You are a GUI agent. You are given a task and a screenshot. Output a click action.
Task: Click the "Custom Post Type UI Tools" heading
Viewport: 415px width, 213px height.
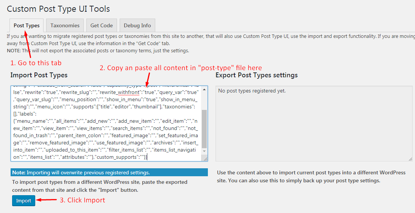point(58,8)
